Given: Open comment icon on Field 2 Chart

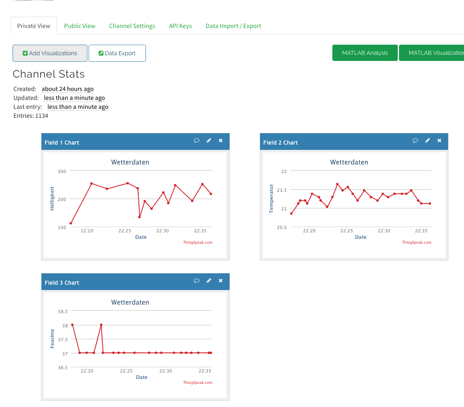Looking at the screenshot, I should [x=415, y=141].
